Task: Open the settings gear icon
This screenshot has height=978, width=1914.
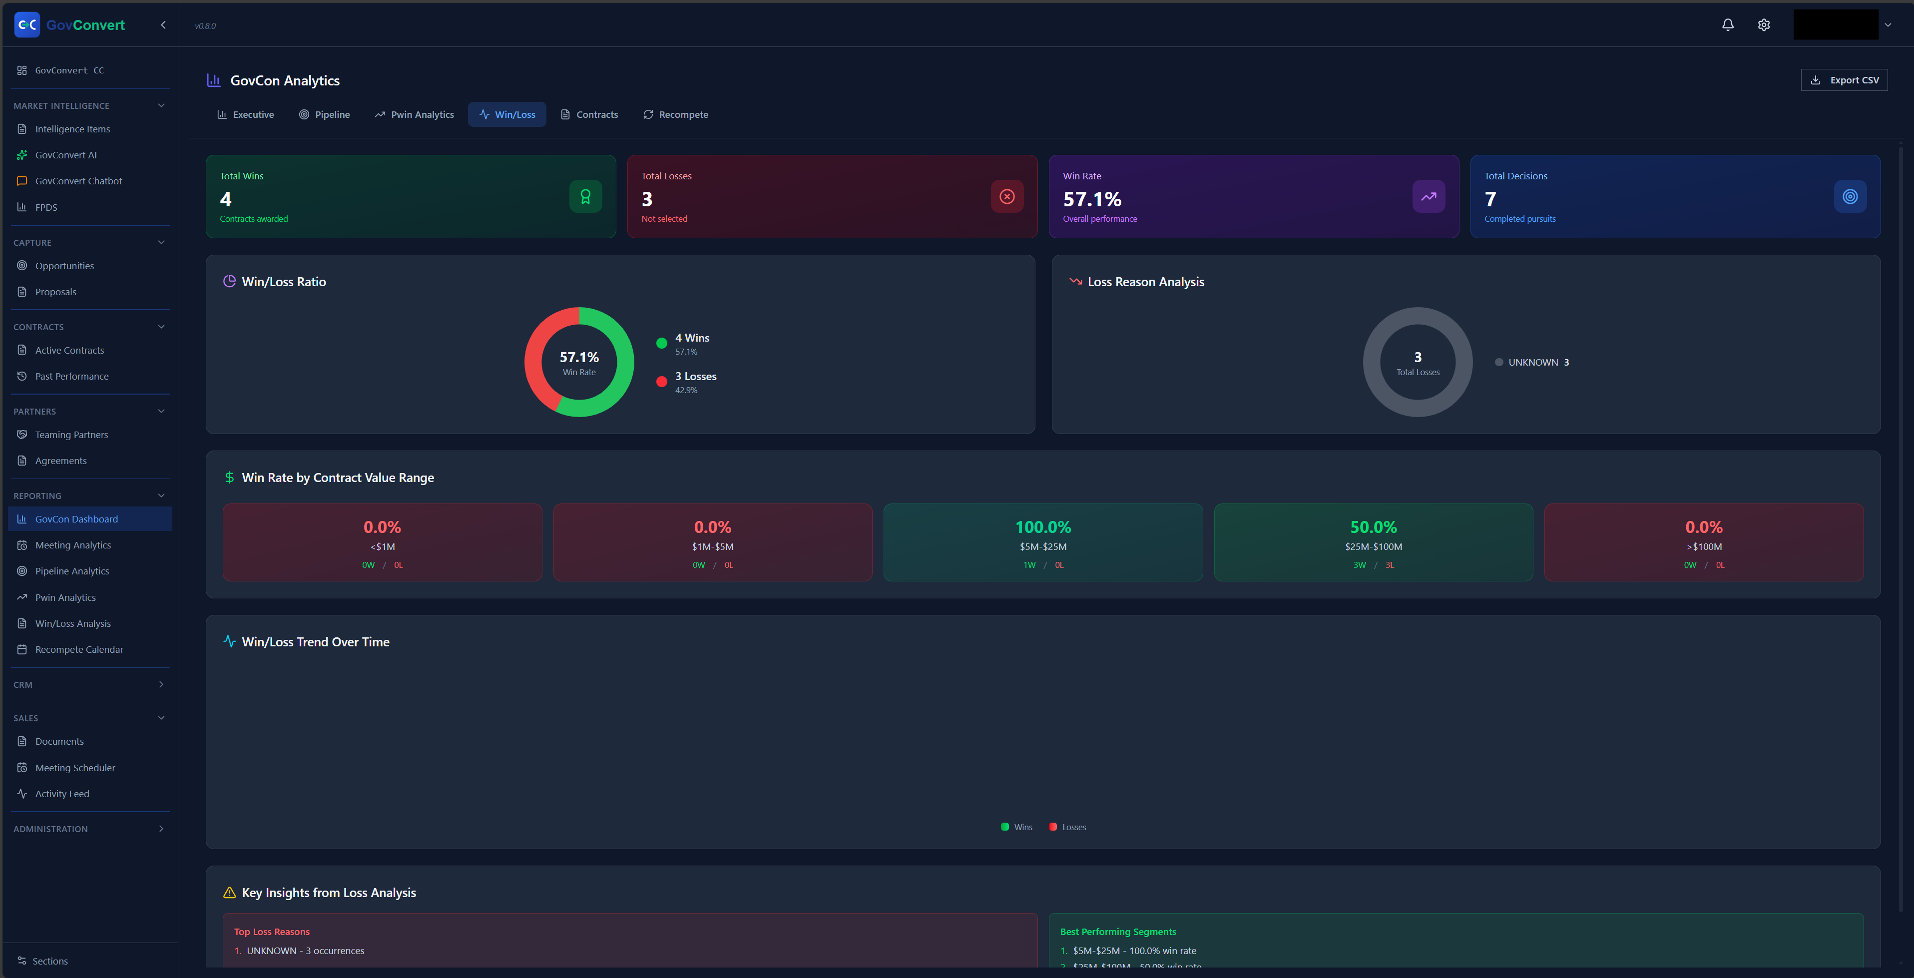Action: [1764, 24]
